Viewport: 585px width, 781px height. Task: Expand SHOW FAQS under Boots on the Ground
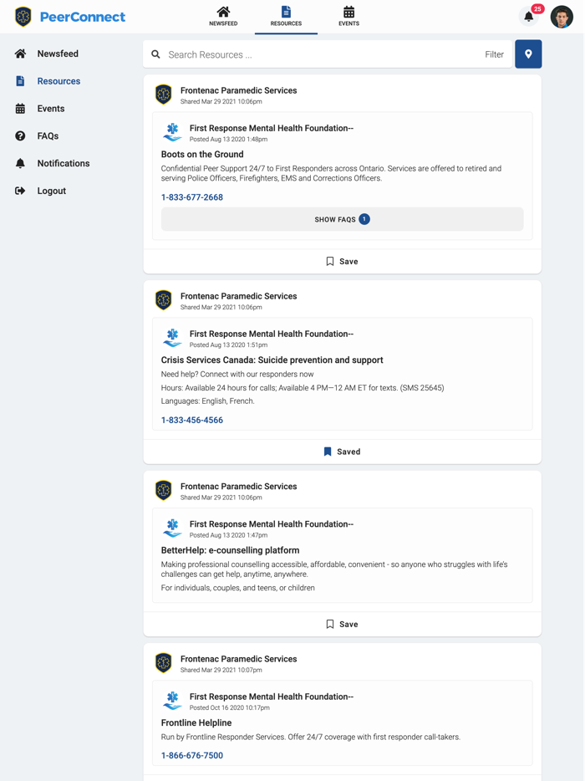342,219
